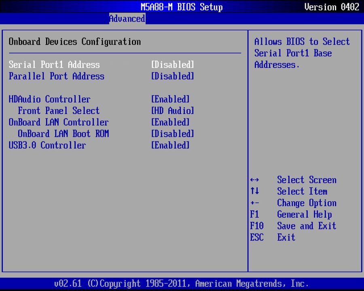Change Front Panel [HD Audio] value
This screenshot has width=364, height=291.
click(172, 111)
